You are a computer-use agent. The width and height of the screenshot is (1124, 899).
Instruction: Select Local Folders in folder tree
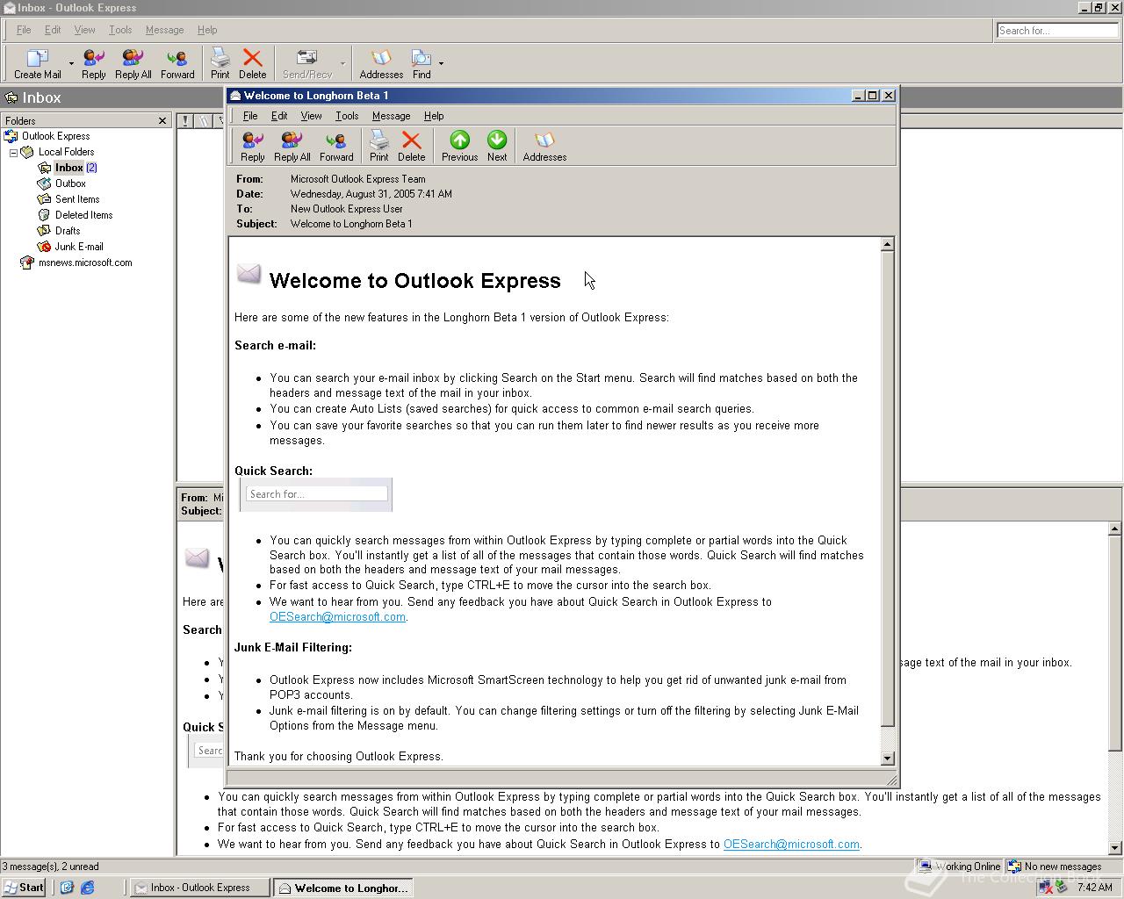[x=66, y=152]
